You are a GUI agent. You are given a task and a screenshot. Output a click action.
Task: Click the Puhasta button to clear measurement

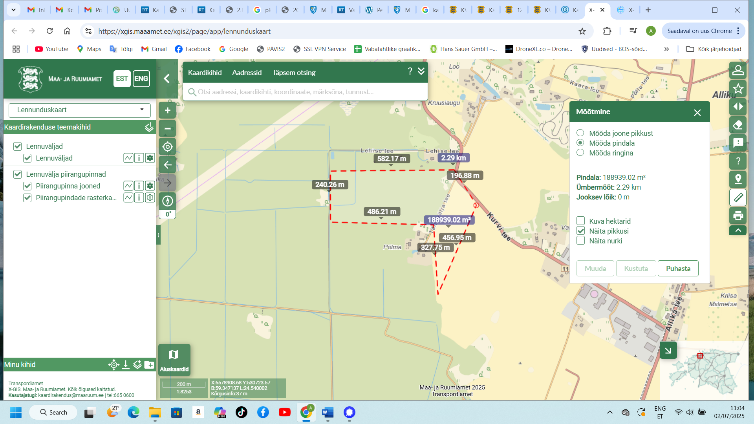coord(678,269)
